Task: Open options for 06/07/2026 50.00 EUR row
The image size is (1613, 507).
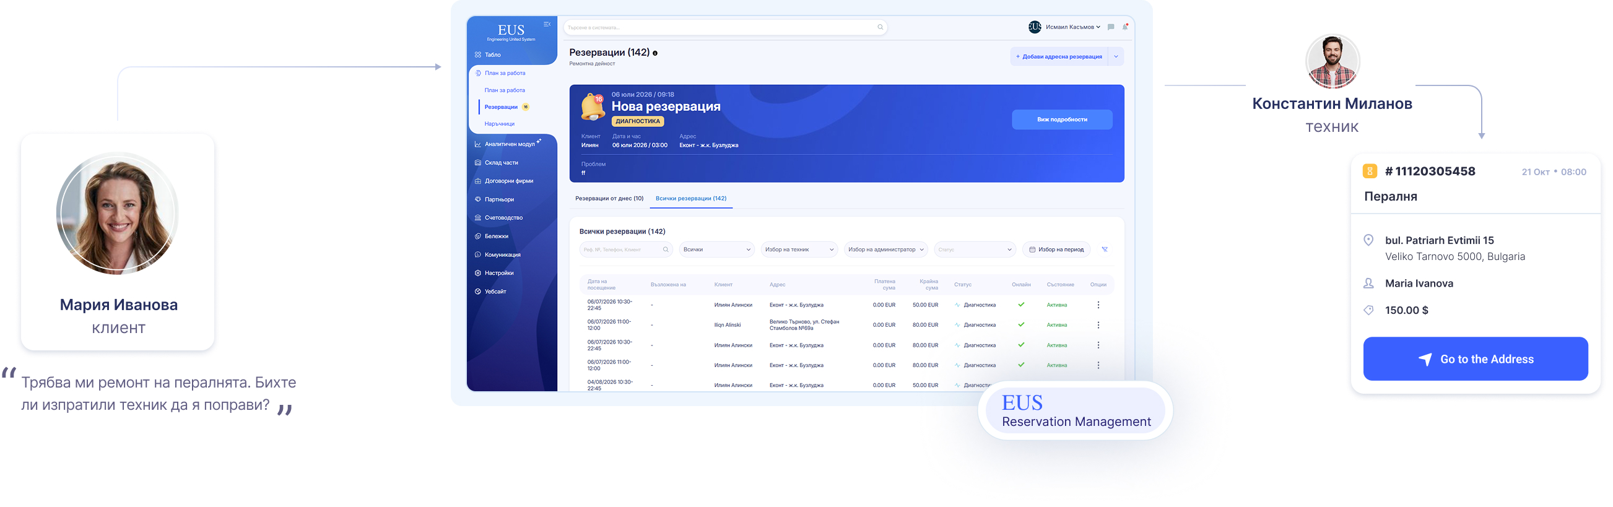Action: [1098, 305]
